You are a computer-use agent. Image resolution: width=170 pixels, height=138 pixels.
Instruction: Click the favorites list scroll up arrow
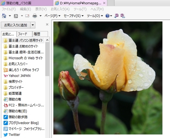(47, 40)
